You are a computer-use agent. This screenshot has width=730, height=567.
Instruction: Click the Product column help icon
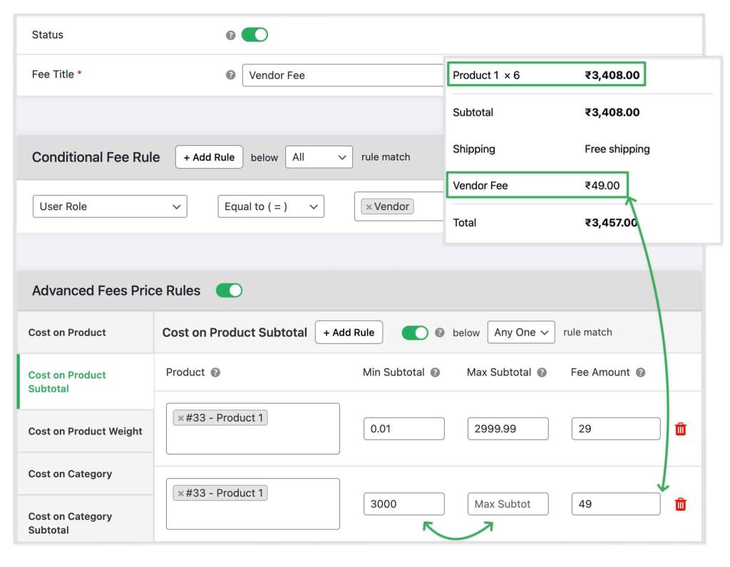pyautogui.click(x=215, y=373)
